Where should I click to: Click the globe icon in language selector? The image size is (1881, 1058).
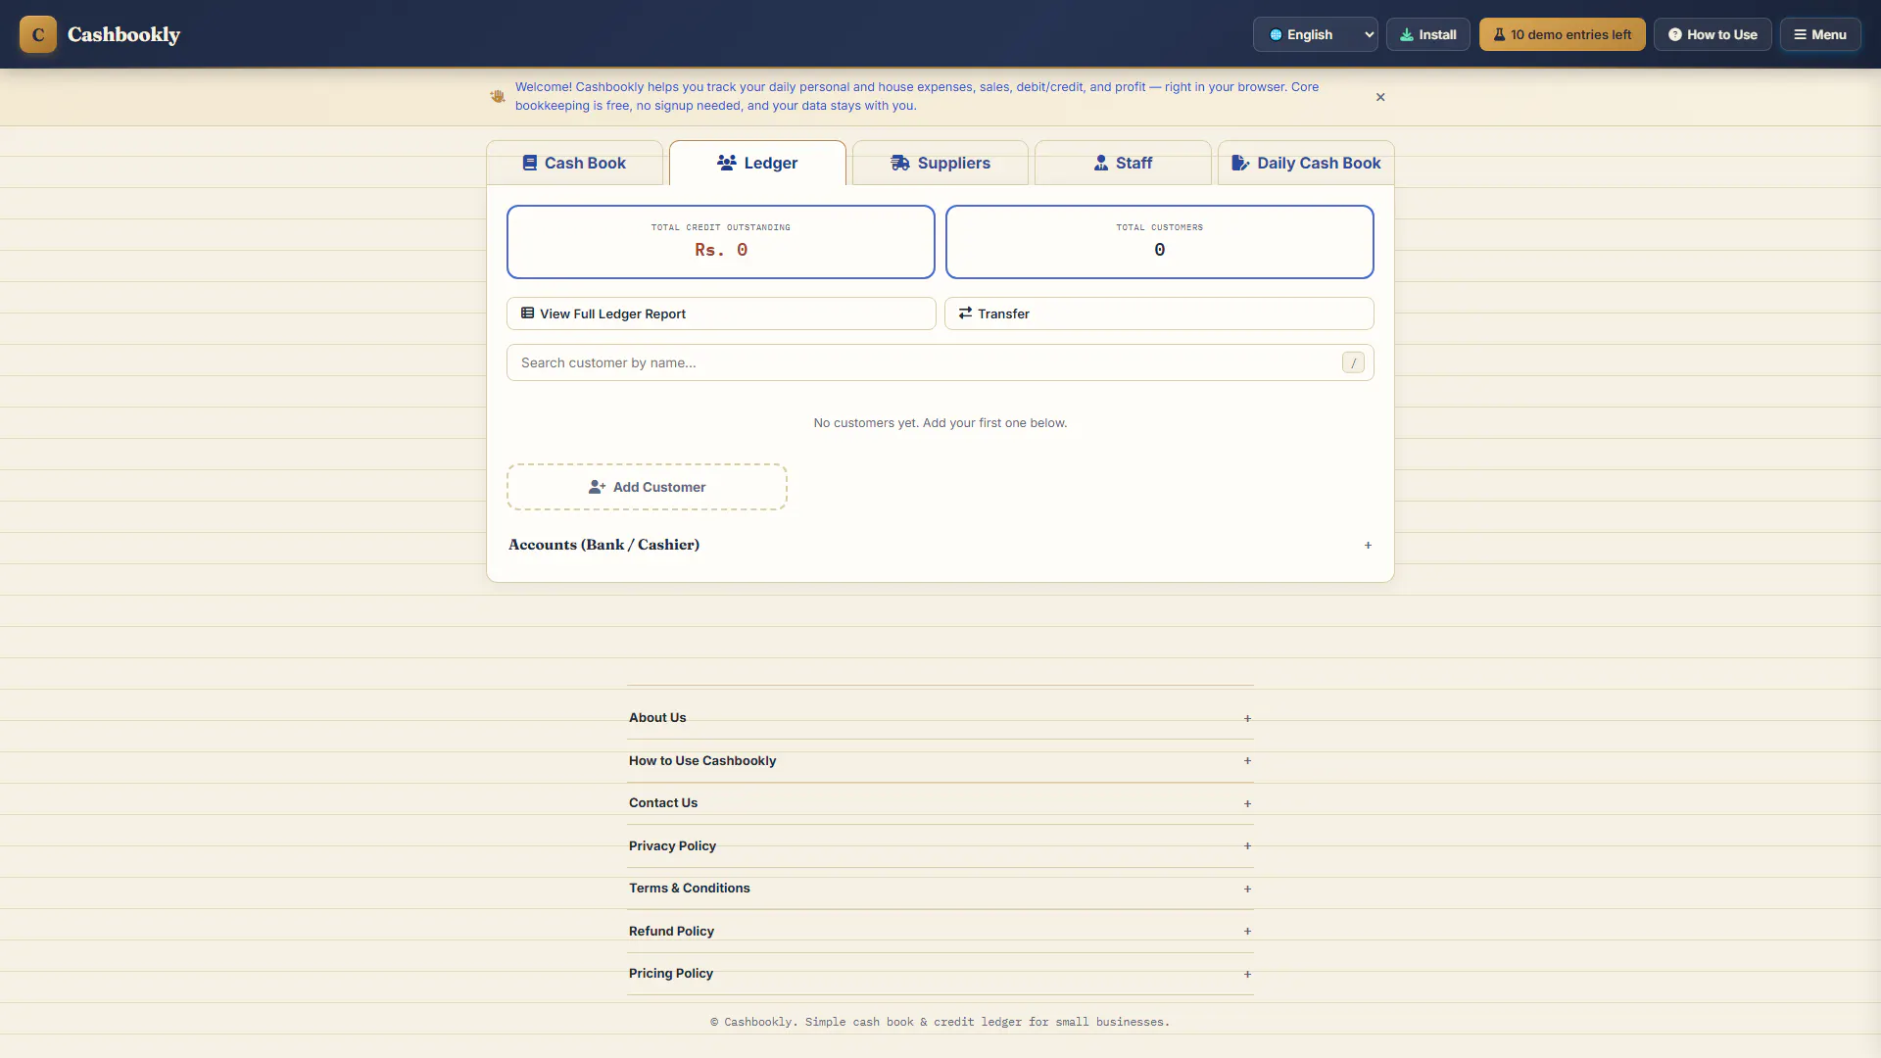pyautogui.click(x=1276, y=34)
